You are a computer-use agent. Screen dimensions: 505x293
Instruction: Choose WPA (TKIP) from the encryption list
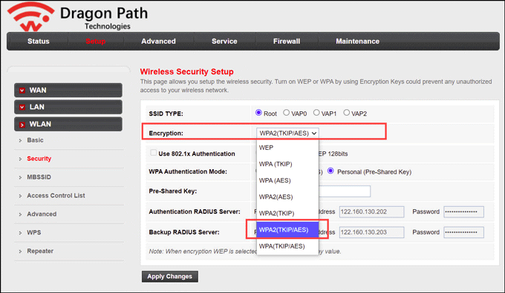pos(287,164)
